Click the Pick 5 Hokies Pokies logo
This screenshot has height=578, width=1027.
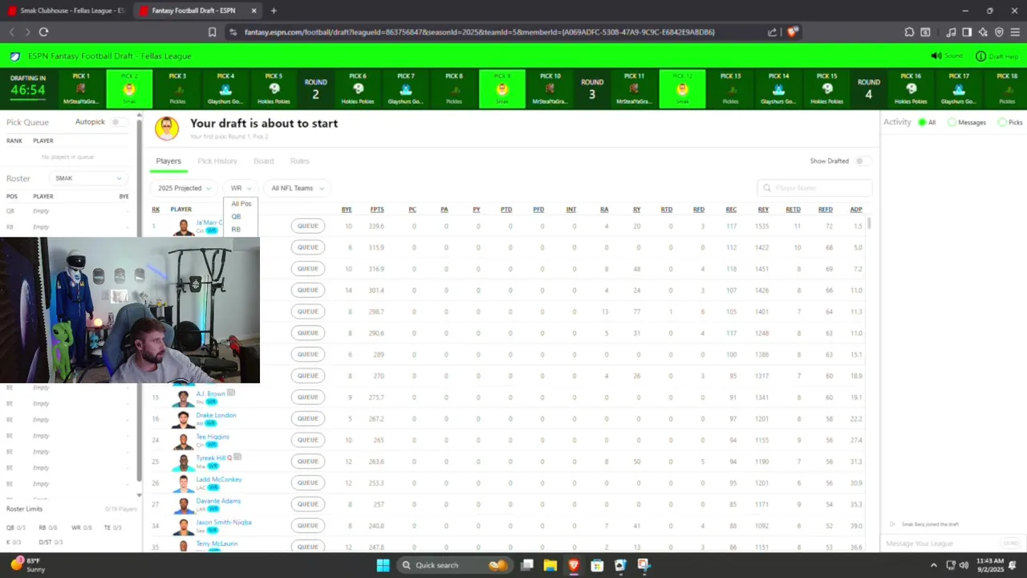274,89
